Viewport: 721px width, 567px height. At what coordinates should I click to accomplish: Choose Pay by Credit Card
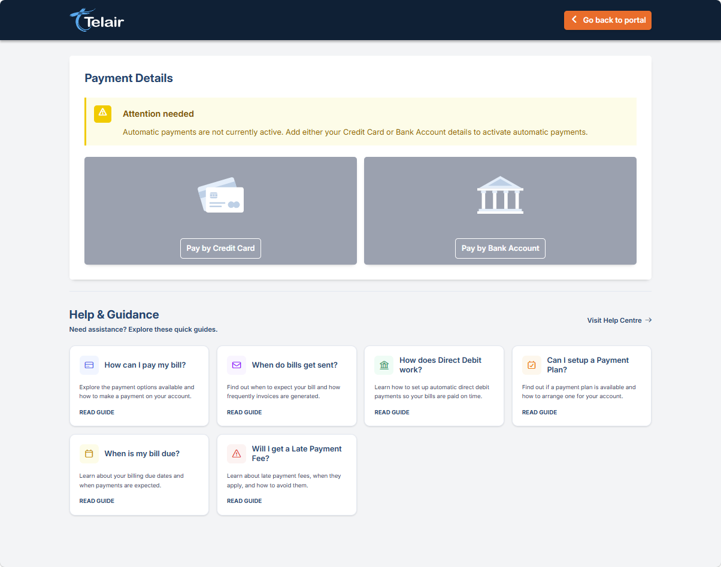[x=220, y=248]
